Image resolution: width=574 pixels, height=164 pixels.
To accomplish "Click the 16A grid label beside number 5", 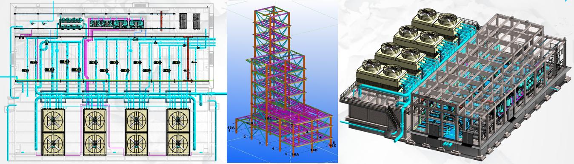I will click(x=295, y=154).
